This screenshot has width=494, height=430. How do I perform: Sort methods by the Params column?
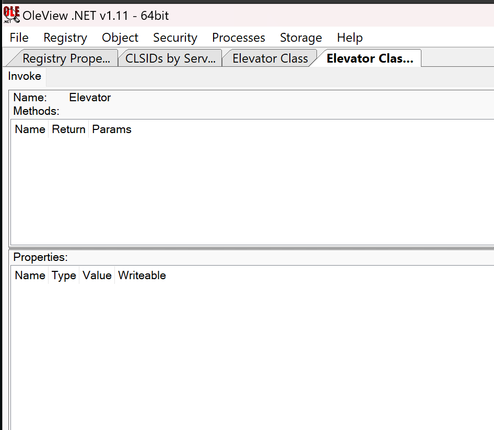click(112, 129)
